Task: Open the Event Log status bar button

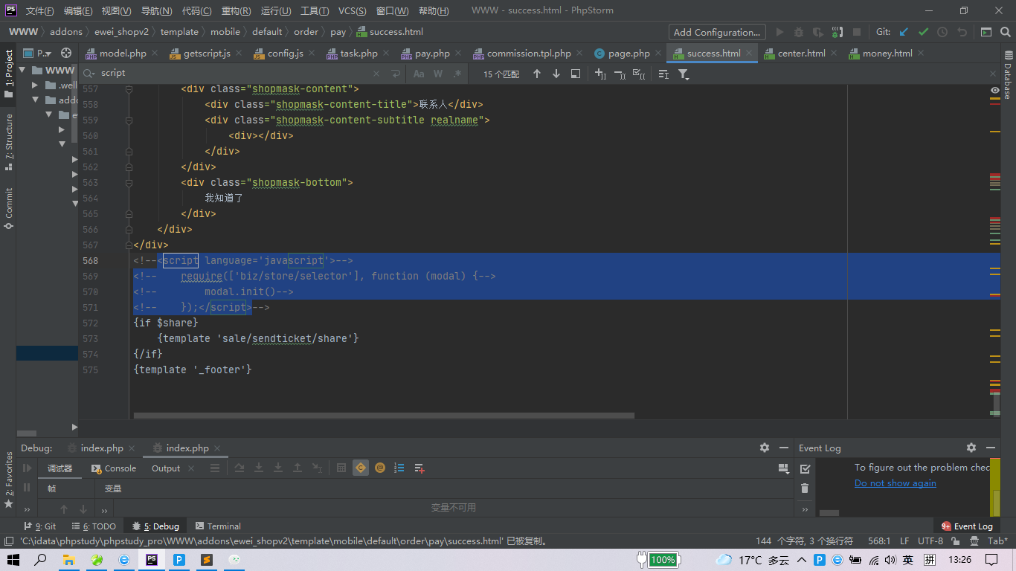Action: 967,526
